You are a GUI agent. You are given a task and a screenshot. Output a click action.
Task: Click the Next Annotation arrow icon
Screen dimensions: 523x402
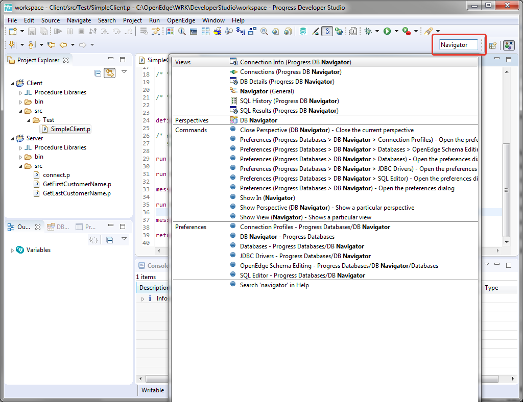click(12, 44)
